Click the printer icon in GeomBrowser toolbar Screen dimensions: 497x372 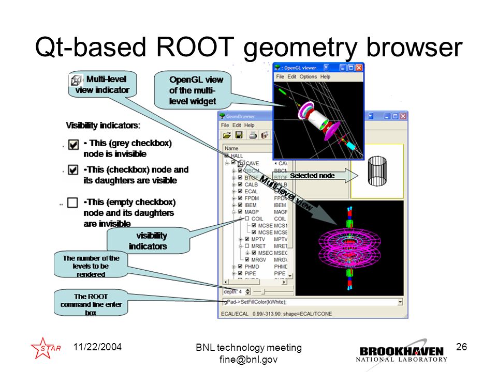(253, 135)
